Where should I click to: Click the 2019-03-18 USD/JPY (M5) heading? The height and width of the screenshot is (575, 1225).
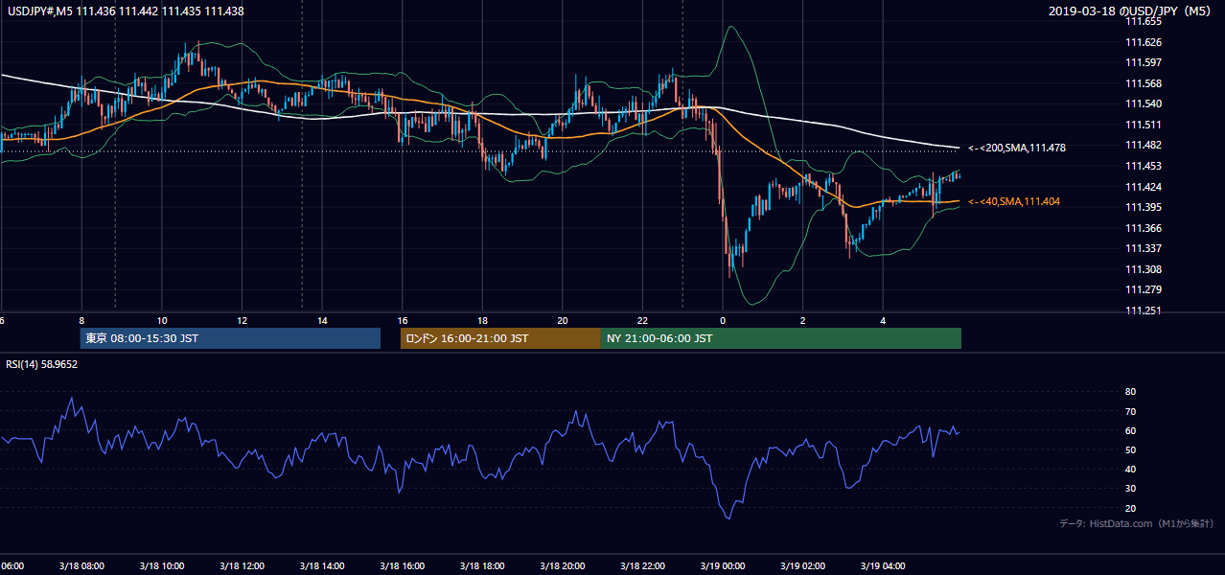pos(1131,11)
